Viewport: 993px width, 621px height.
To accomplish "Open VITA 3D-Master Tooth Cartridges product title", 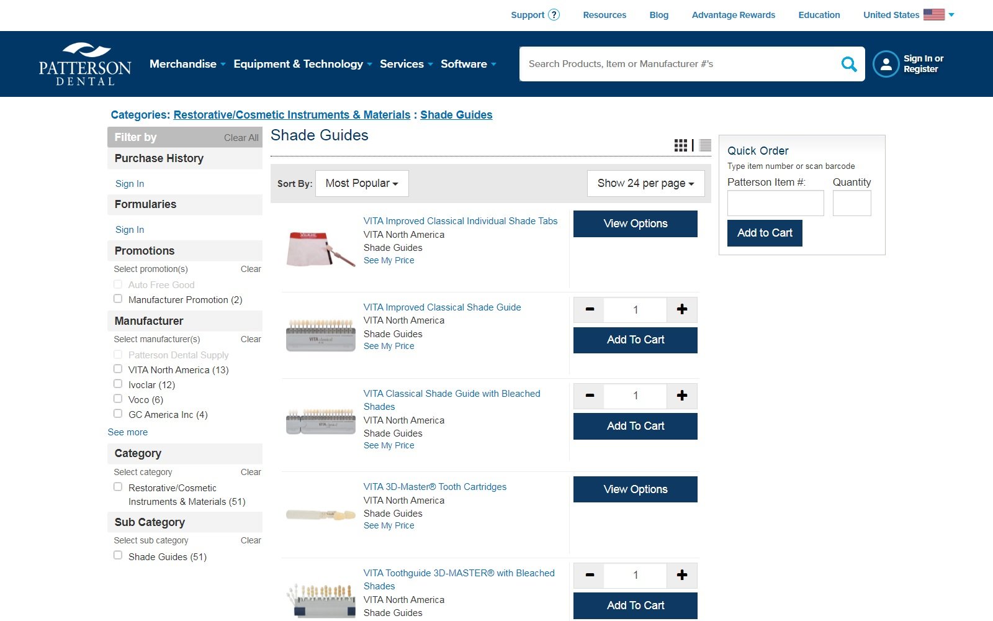I will 435,487.
